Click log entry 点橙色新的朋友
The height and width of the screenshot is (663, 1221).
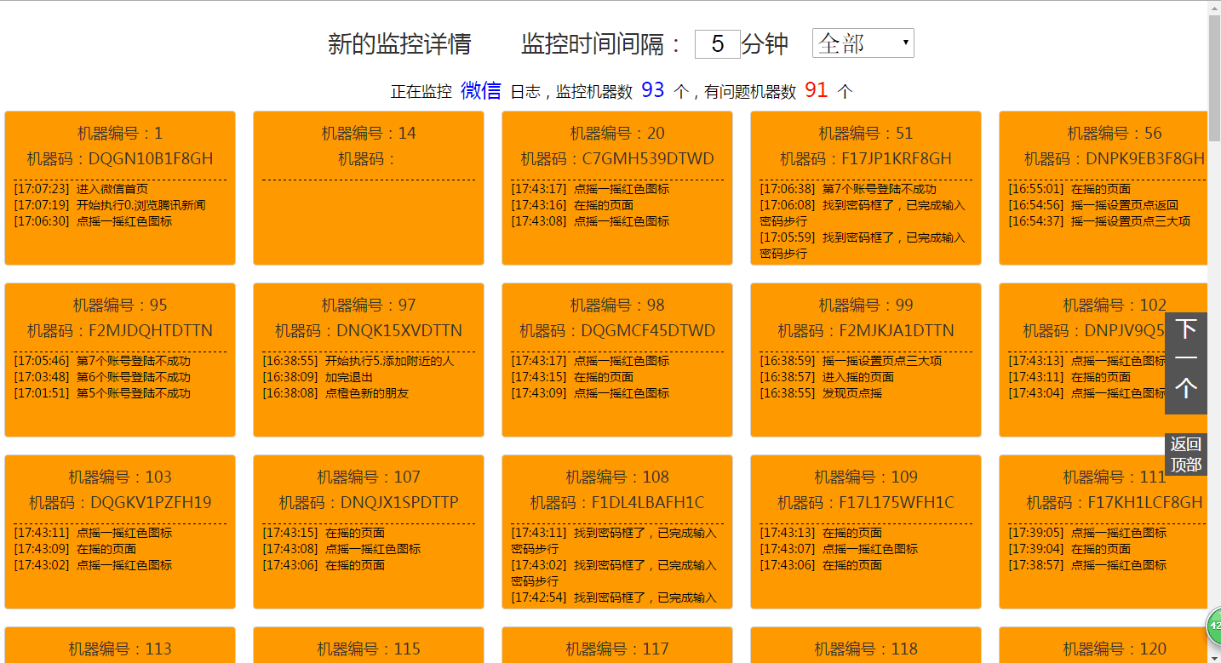pos(367,393)
